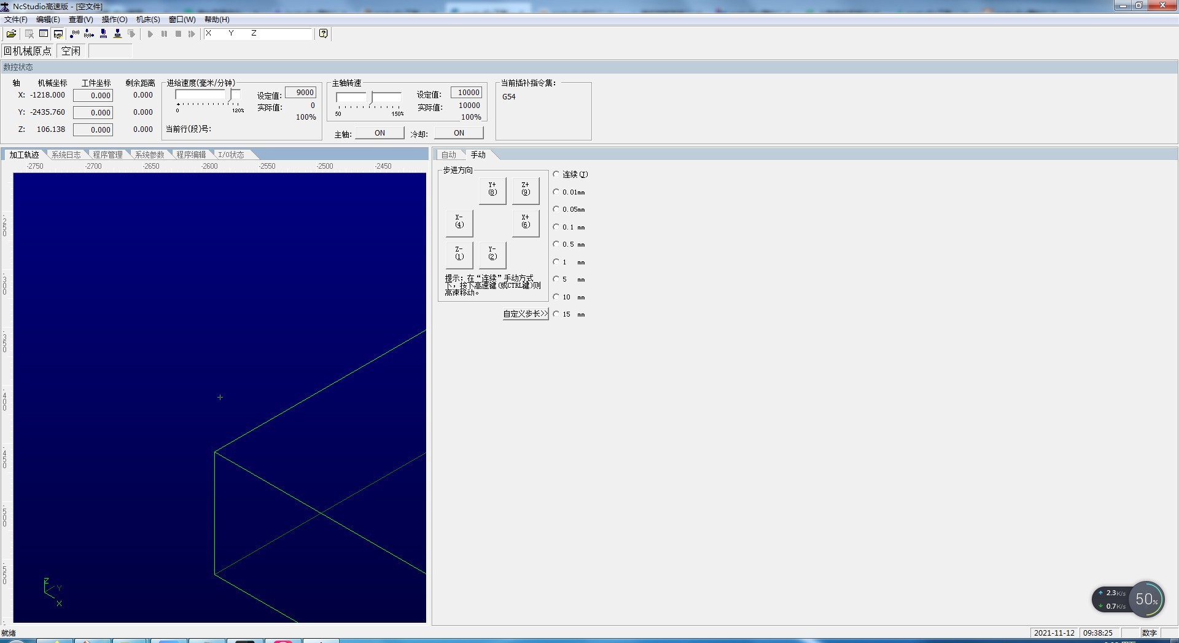The height and width of the screenshot is (643, 1179).
Task: Jog the axis with the X- (4) button
Action: coord(459,223)
